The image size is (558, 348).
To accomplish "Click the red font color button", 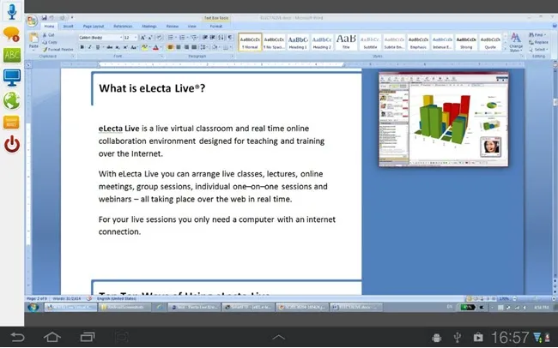I will 155,47.
